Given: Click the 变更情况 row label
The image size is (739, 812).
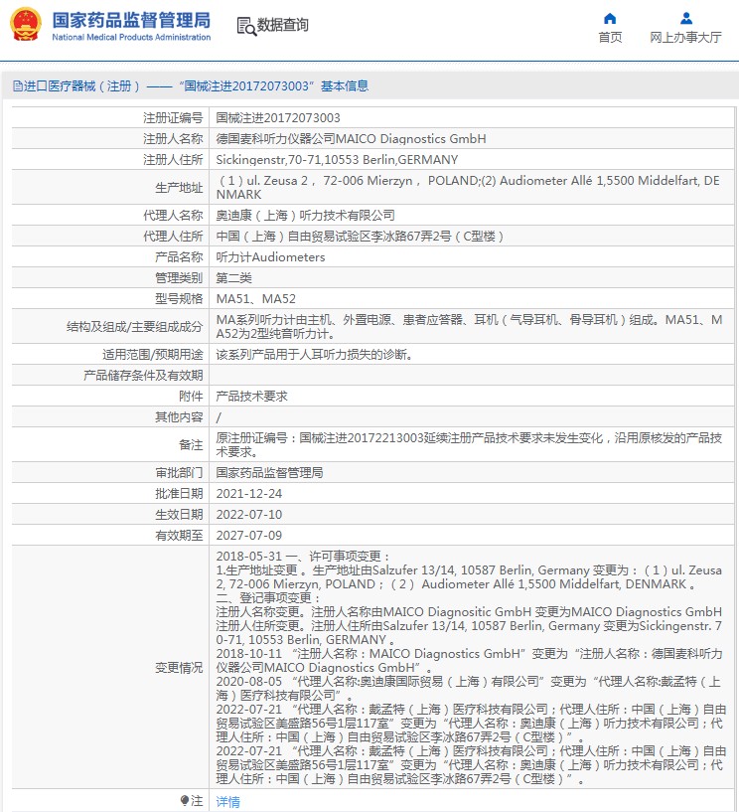Looking at the screenshot, I should click(179, 668).
